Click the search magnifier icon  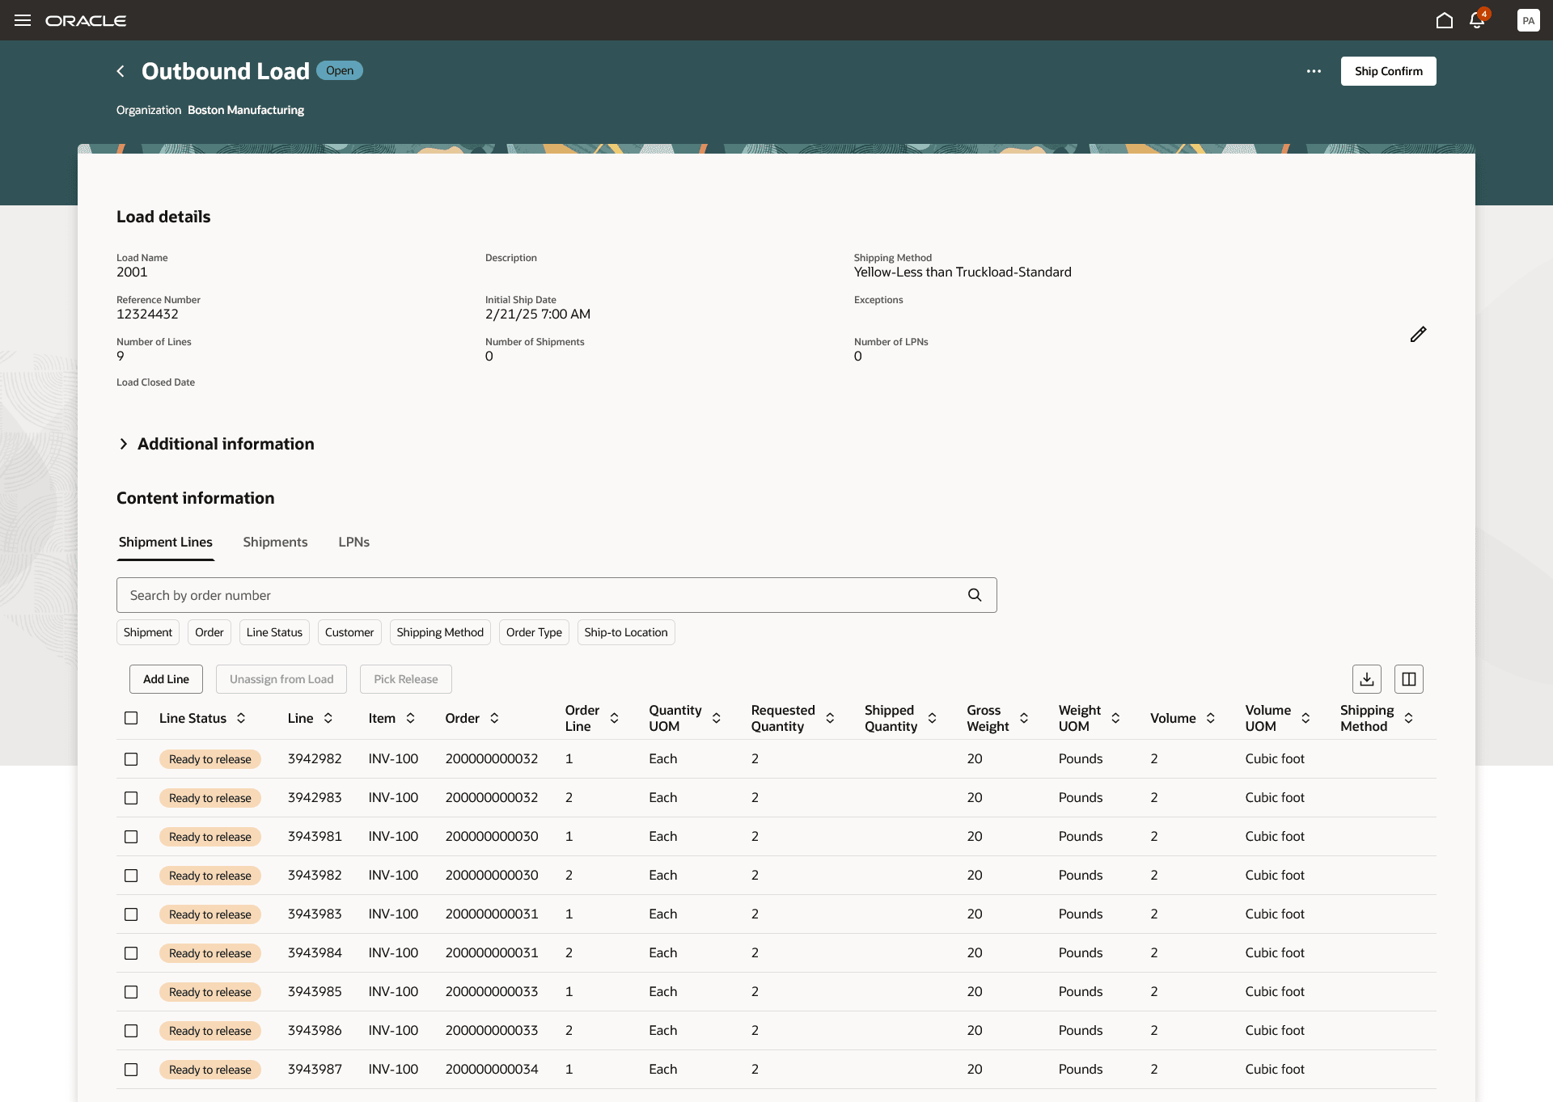pos(975,595)
